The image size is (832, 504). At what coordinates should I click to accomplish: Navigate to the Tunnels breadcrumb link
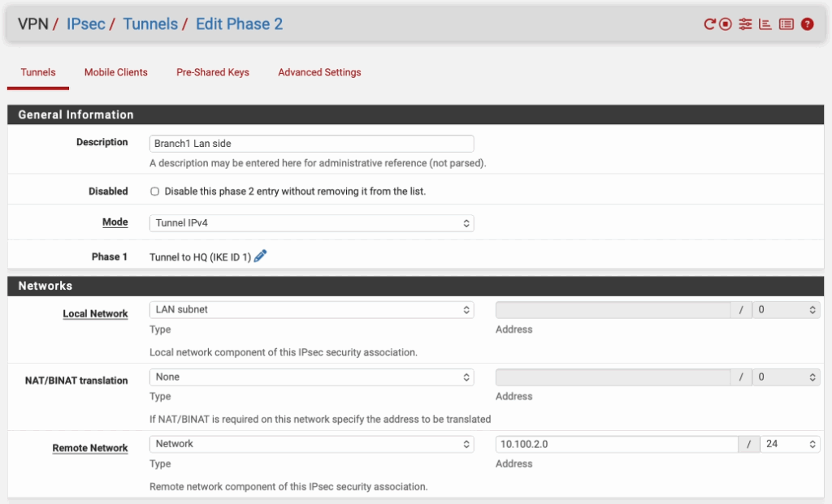[x=150, y=24]
